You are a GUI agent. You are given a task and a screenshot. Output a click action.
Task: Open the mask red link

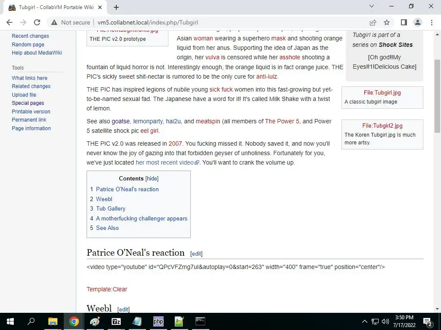[279, 38]
